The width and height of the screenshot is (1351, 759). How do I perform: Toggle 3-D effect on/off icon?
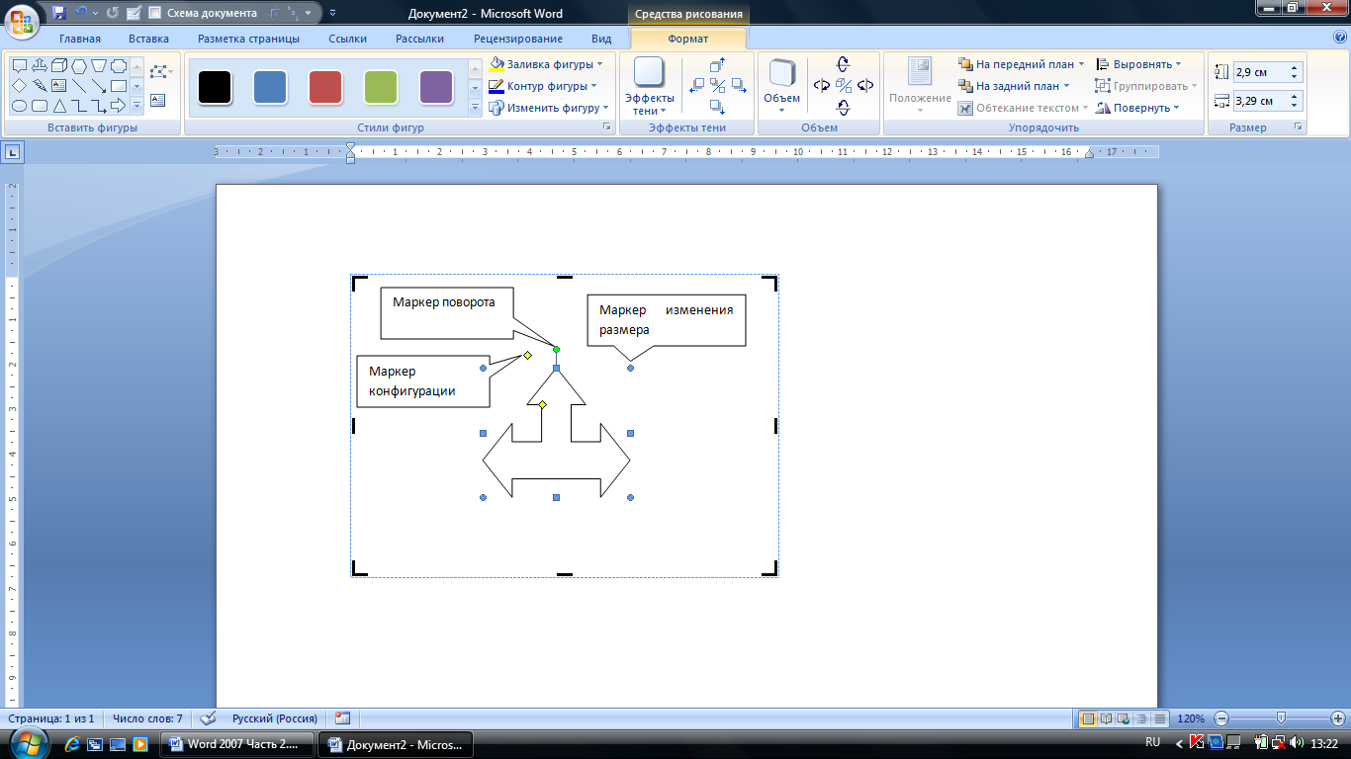click(x=843, y=85)
